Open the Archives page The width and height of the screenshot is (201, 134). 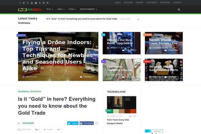coord(128,3)
